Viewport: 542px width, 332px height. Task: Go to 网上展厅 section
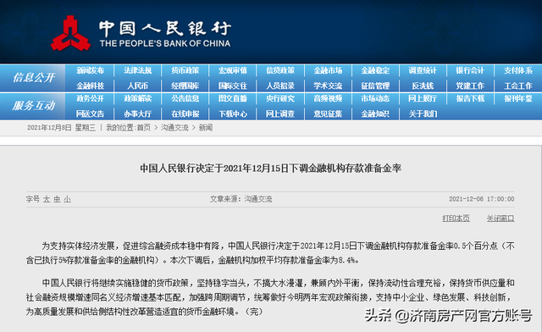[x=423, y=98]
